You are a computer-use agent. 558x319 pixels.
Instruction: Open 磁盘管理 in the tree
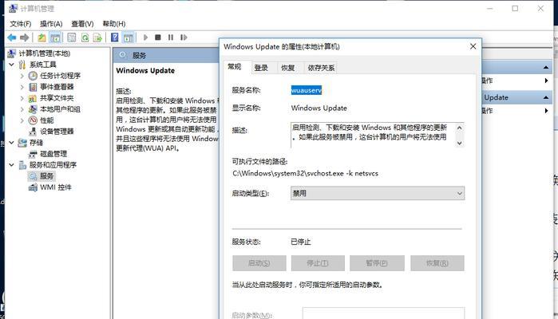53,154
